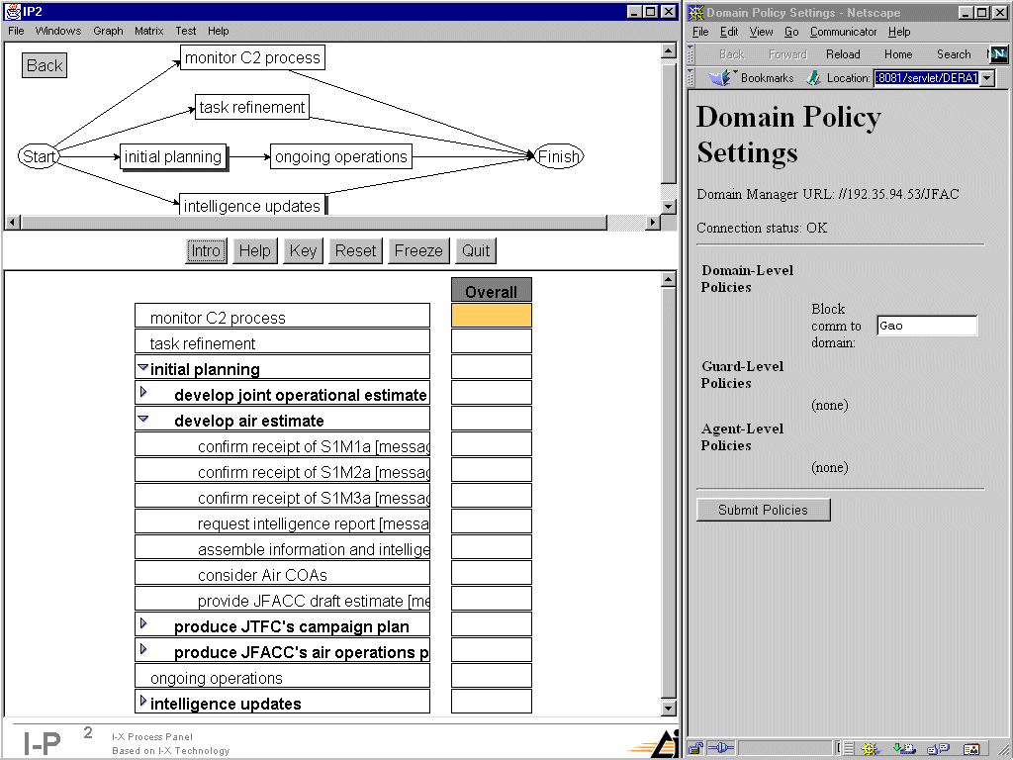This screenshot has height=760, width=1013.
Task: Open the Graph menu in IP2
Action: [x=108, y=31]
